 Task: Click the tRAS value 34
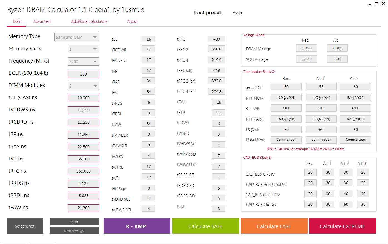click(x=149, y=81)
